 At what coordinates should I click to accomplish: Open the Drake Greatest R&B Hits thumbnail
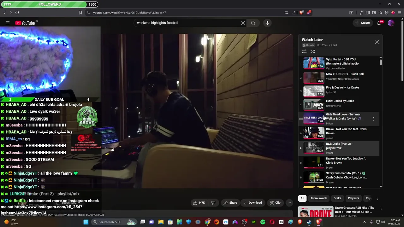pyautogui.click(x=316, y=212)
